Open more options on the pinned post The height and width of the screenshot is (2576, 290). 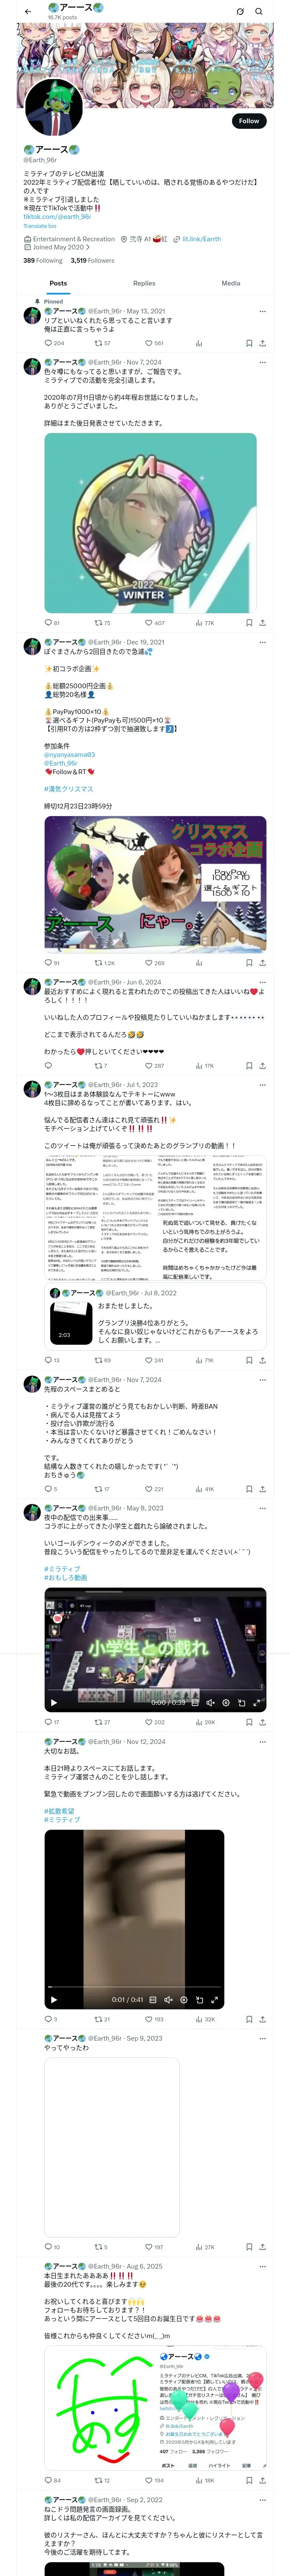(262, 311)
